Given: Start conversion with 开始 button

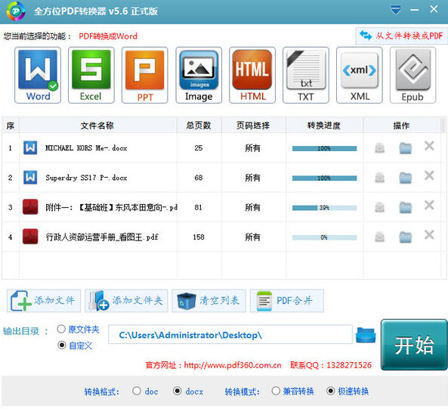Looking at the screenshot, I should [x=414, y=345].
